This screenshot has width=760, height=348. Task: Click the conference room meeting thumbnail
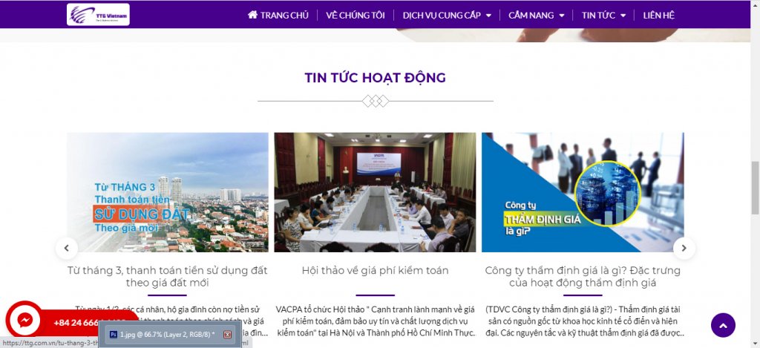click(x=375, y=192)
